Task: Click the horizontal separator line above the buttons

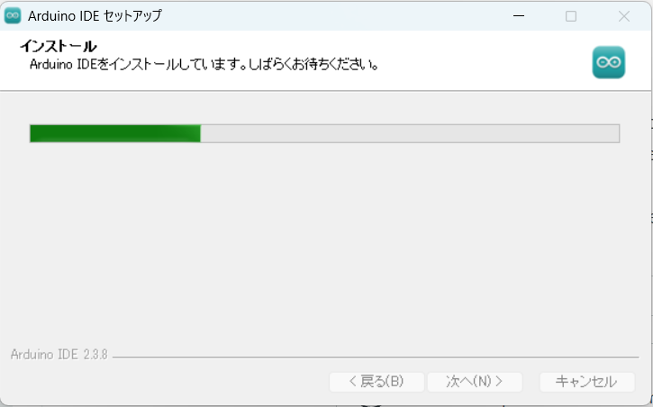Action: pyautogui.click(x=376, y=357)
